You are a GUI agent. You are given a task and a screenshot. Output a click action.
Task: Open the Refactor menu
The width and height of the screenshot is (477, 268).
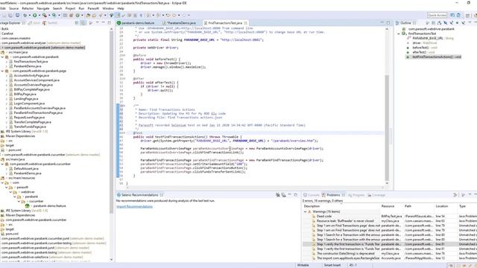coord(28,8)
